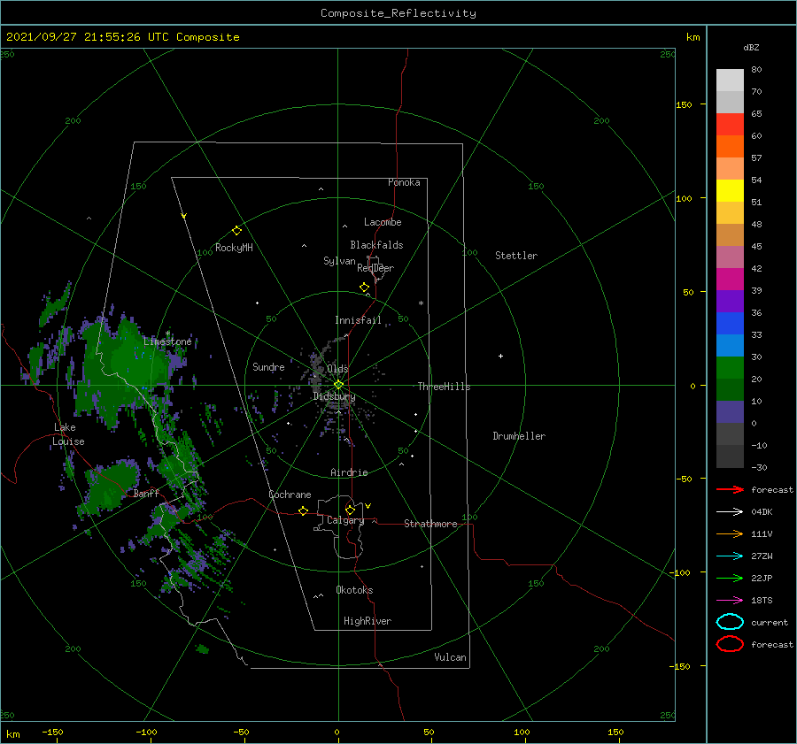Click the Airdrie town label
The image size is (797, 744).
click(x=349, y=472)
